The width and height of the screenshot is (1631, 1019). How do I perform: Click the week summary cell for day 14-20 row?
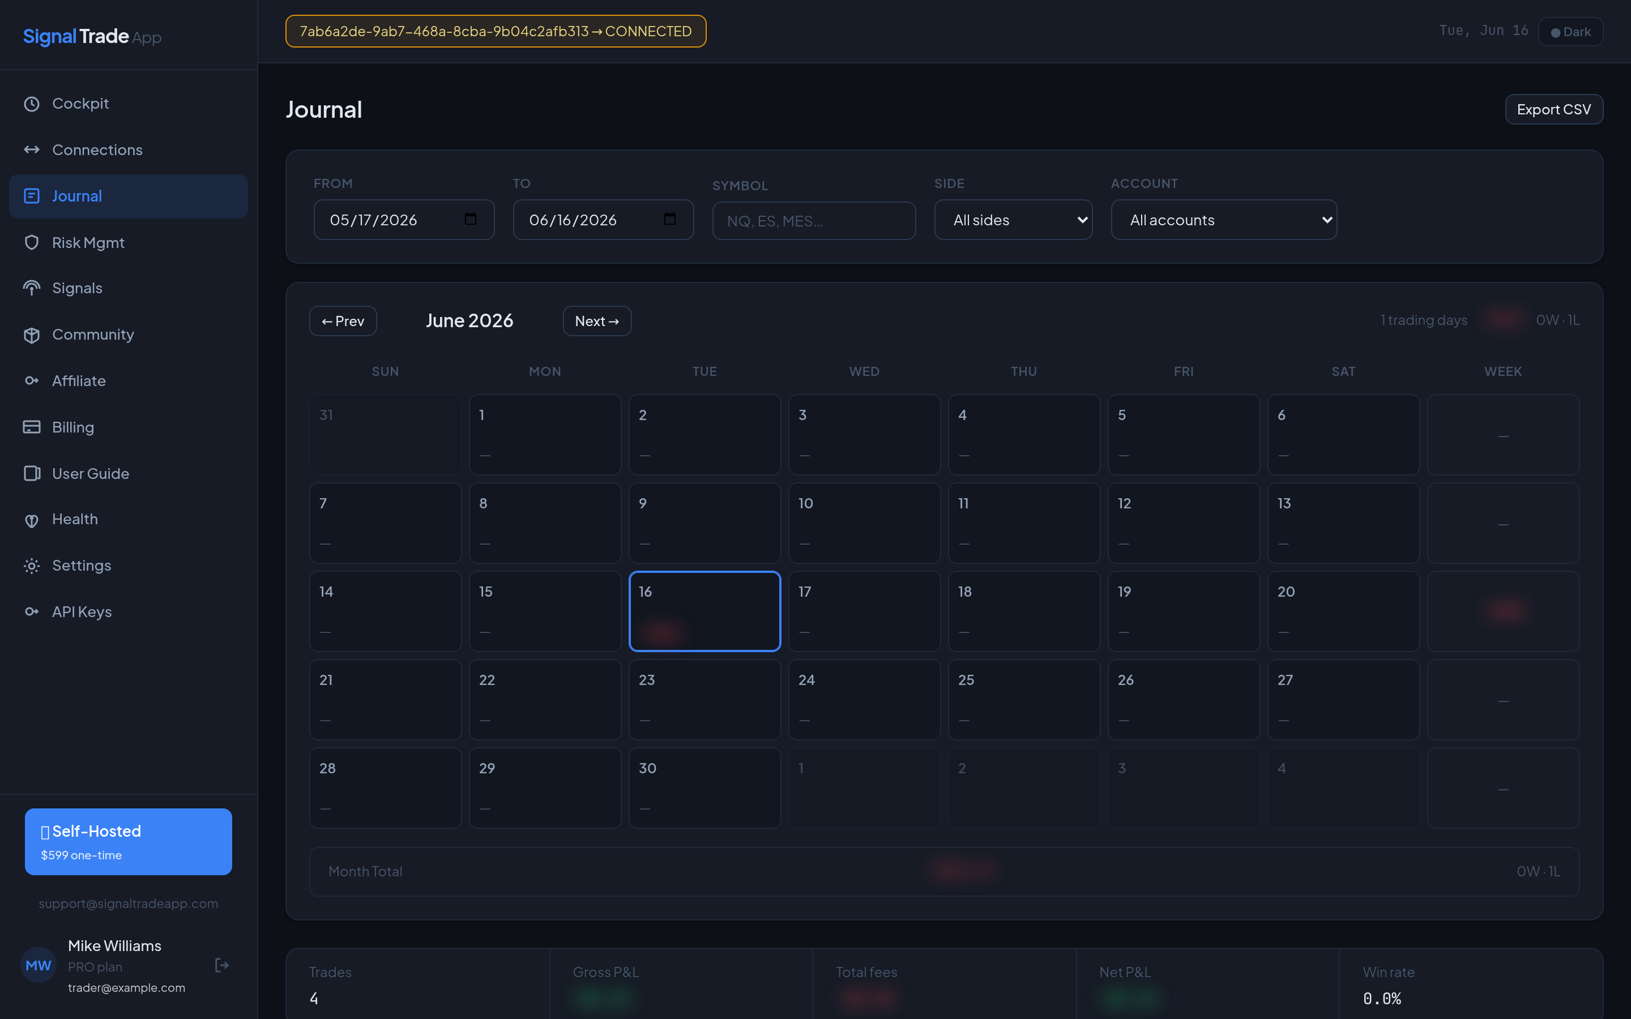point(1504,611)
